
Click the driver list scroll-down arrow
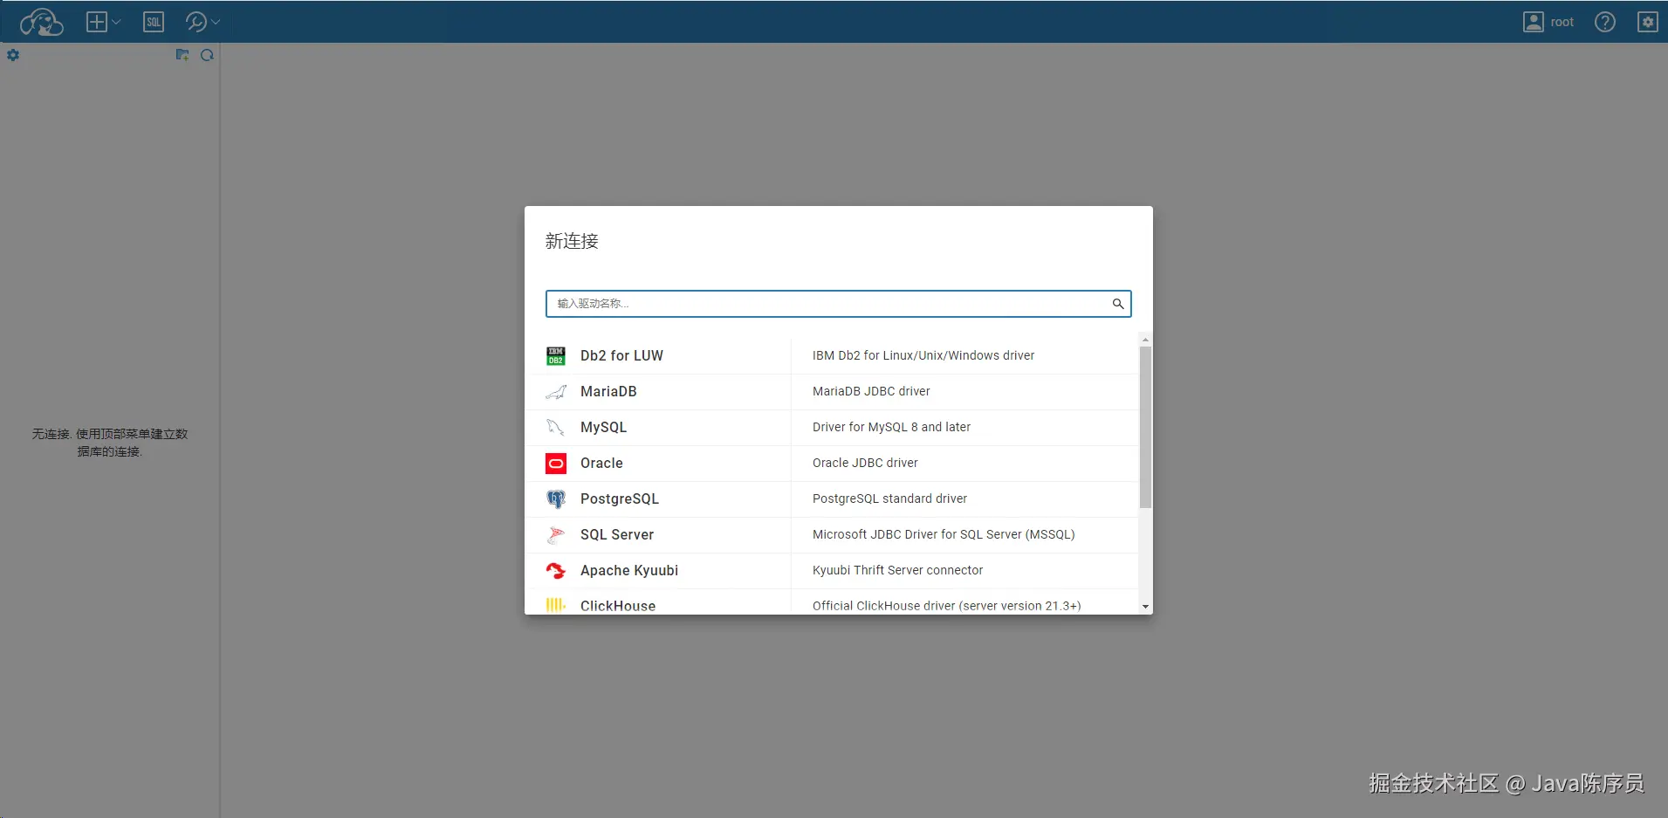click(1145, 607)
